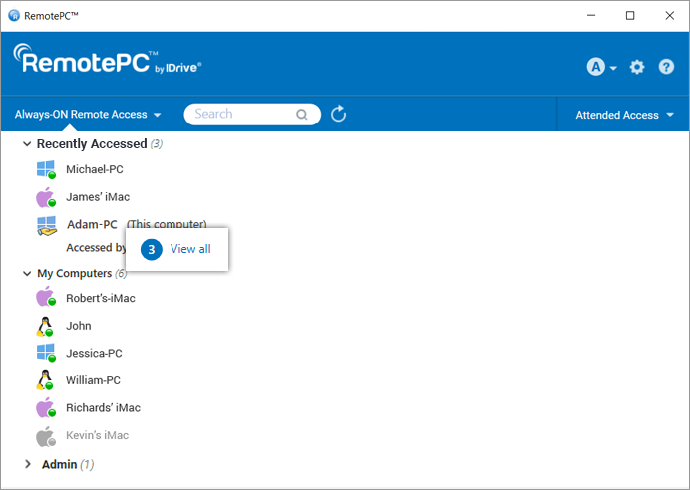Select William-PC in My Computers

(x=93, y=380)
